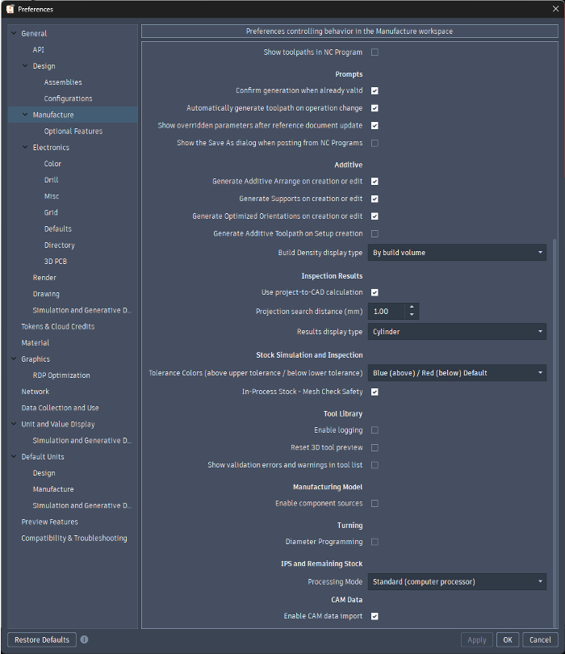Enable Diameter Programming checkbox
This screenshot has width=565, height=654.
tap(375, 542)
